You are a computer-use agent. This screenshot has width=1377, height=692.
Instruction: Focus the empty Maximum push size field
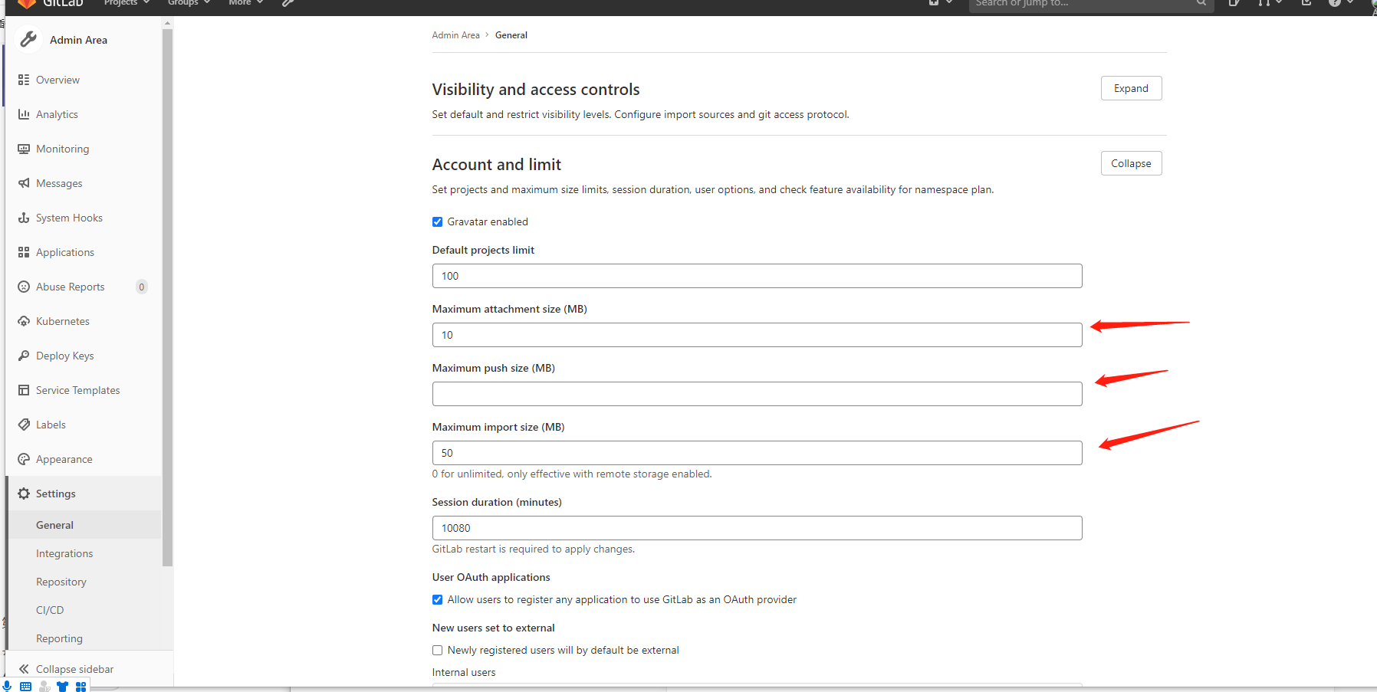point(757,394)
